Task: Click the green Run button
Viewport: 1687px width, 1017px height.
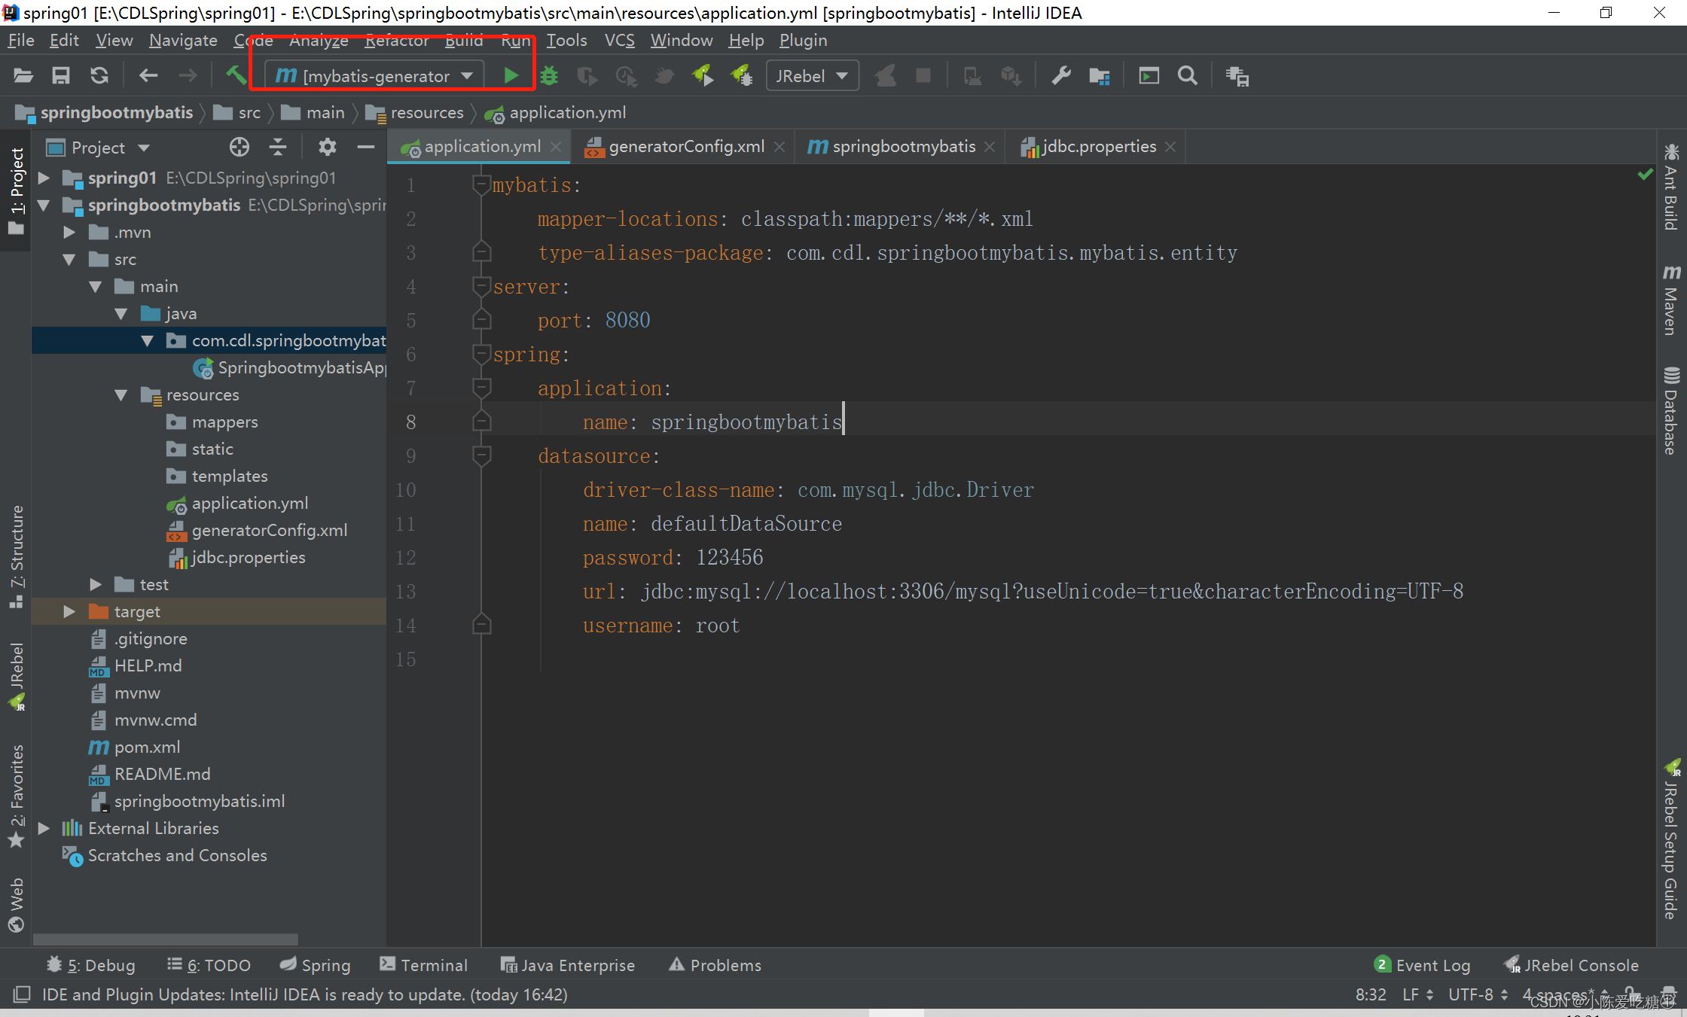Action: click(x=511, y=75)
